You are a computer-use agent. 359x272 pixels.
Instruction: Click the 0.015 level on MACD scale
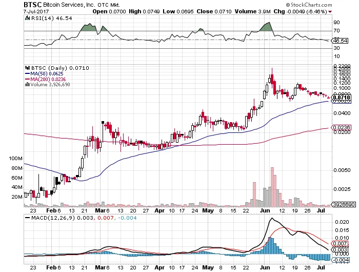tap(342, 230)
